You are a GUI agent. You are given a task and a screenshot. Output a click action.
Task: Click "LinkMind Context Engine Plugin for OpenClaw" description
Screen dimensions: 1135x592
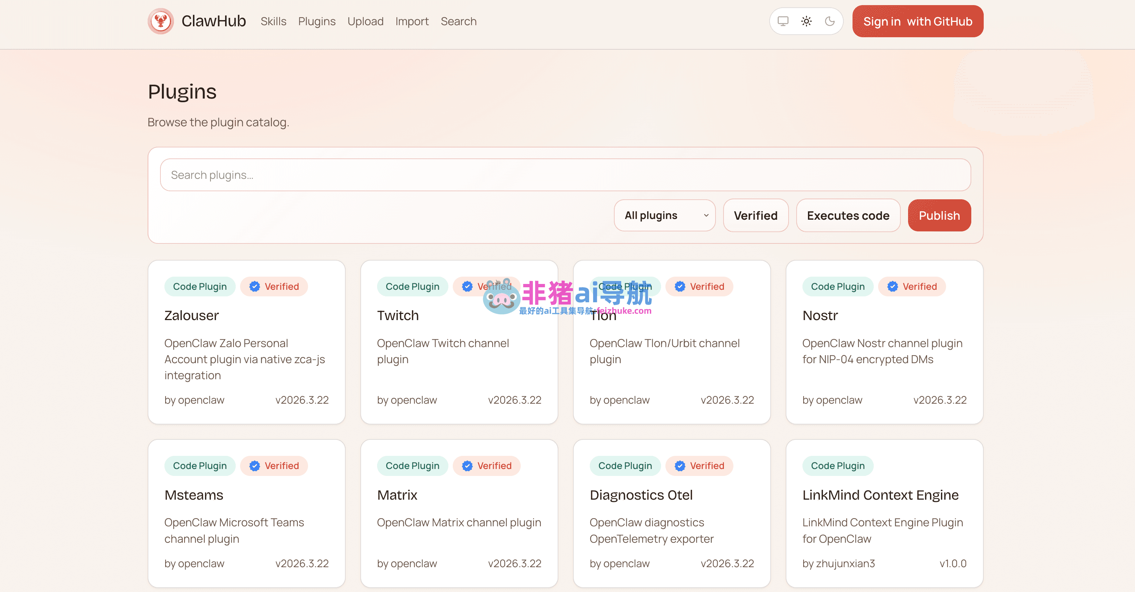tap(882, 530)
